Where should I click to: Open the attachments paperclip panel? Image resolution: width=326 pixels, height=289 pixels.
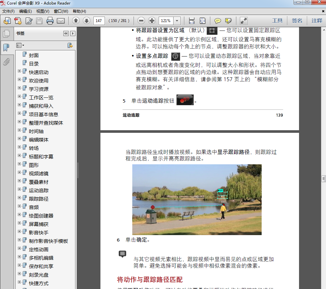click(7, 62)
